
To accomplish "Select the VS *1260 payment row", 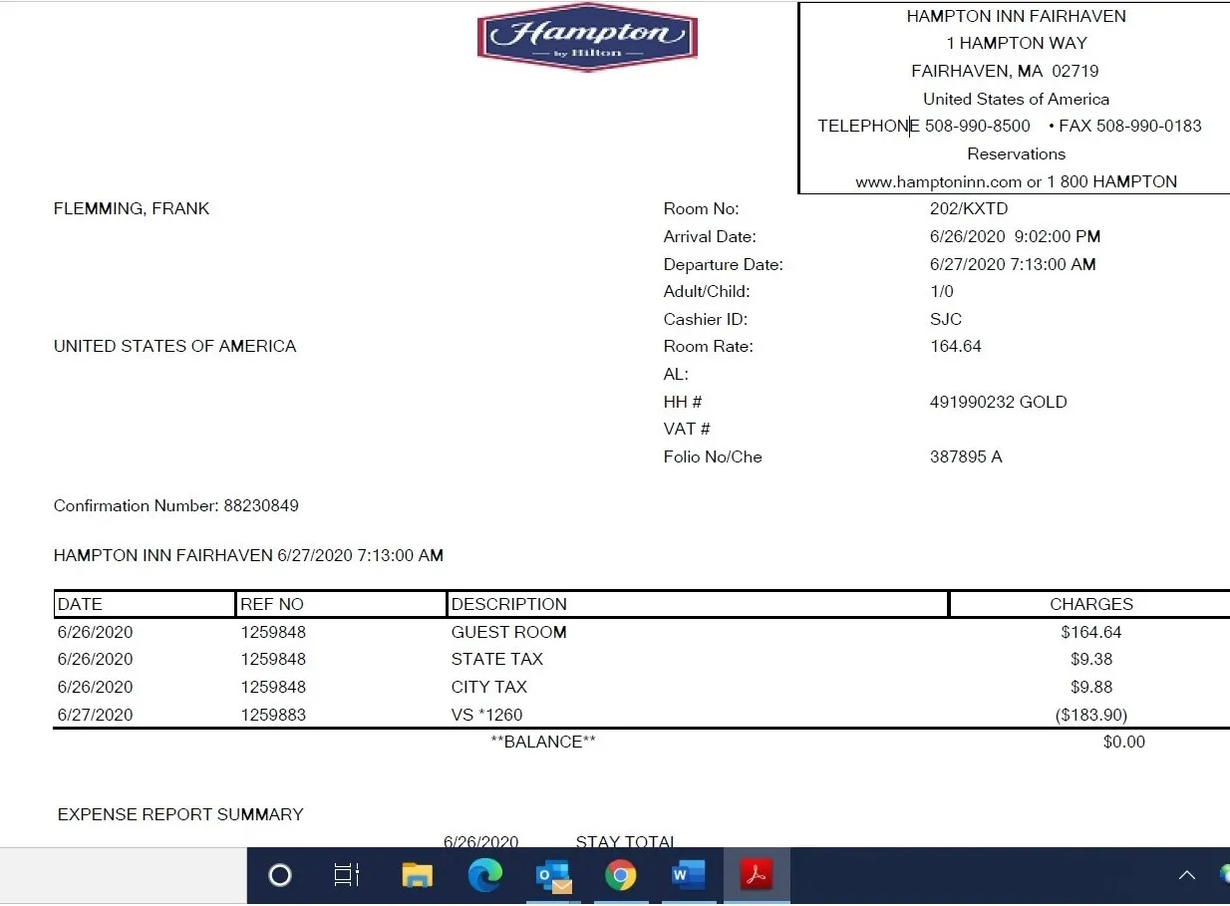I will [x=642, y=715].
